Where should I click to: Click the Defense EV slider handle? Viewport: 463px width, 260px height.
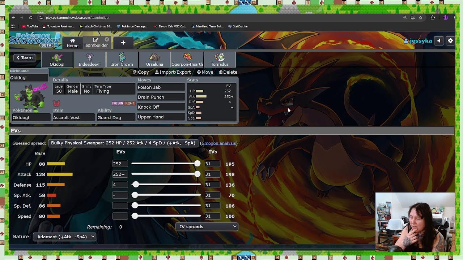[x=135, y=185]
